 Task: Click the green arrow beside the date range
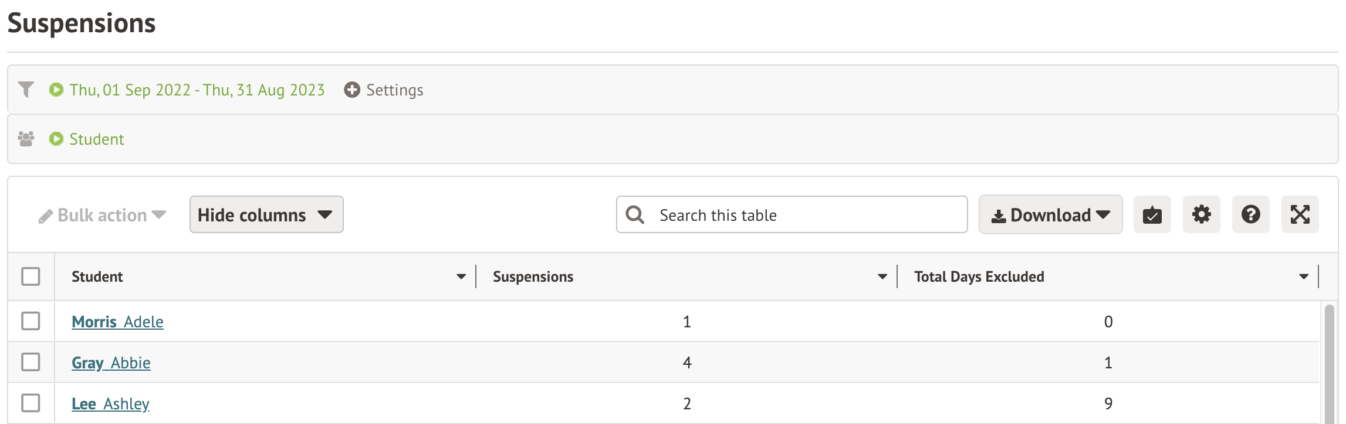pos(56,90)
